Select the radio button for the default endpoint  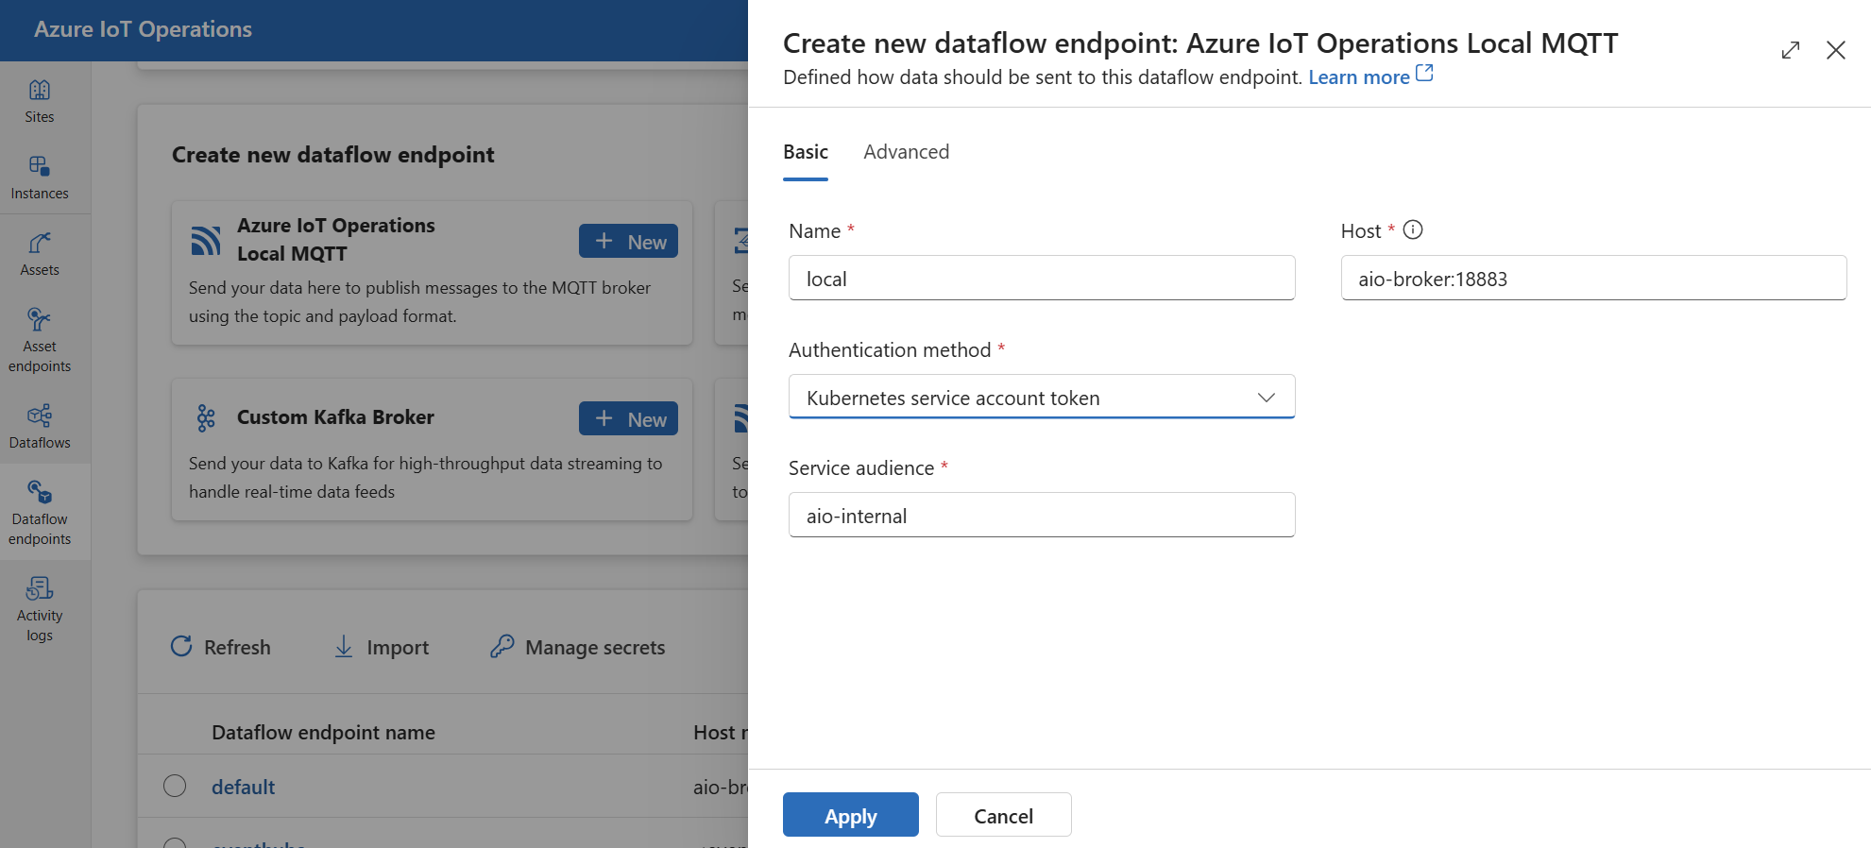point(175,786)
